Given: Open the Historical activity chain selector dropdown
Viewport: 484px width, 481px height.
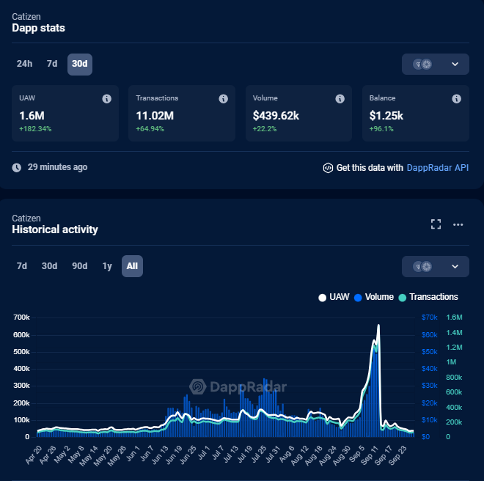Looking at the screenshot, I should (x=435, y=266).
